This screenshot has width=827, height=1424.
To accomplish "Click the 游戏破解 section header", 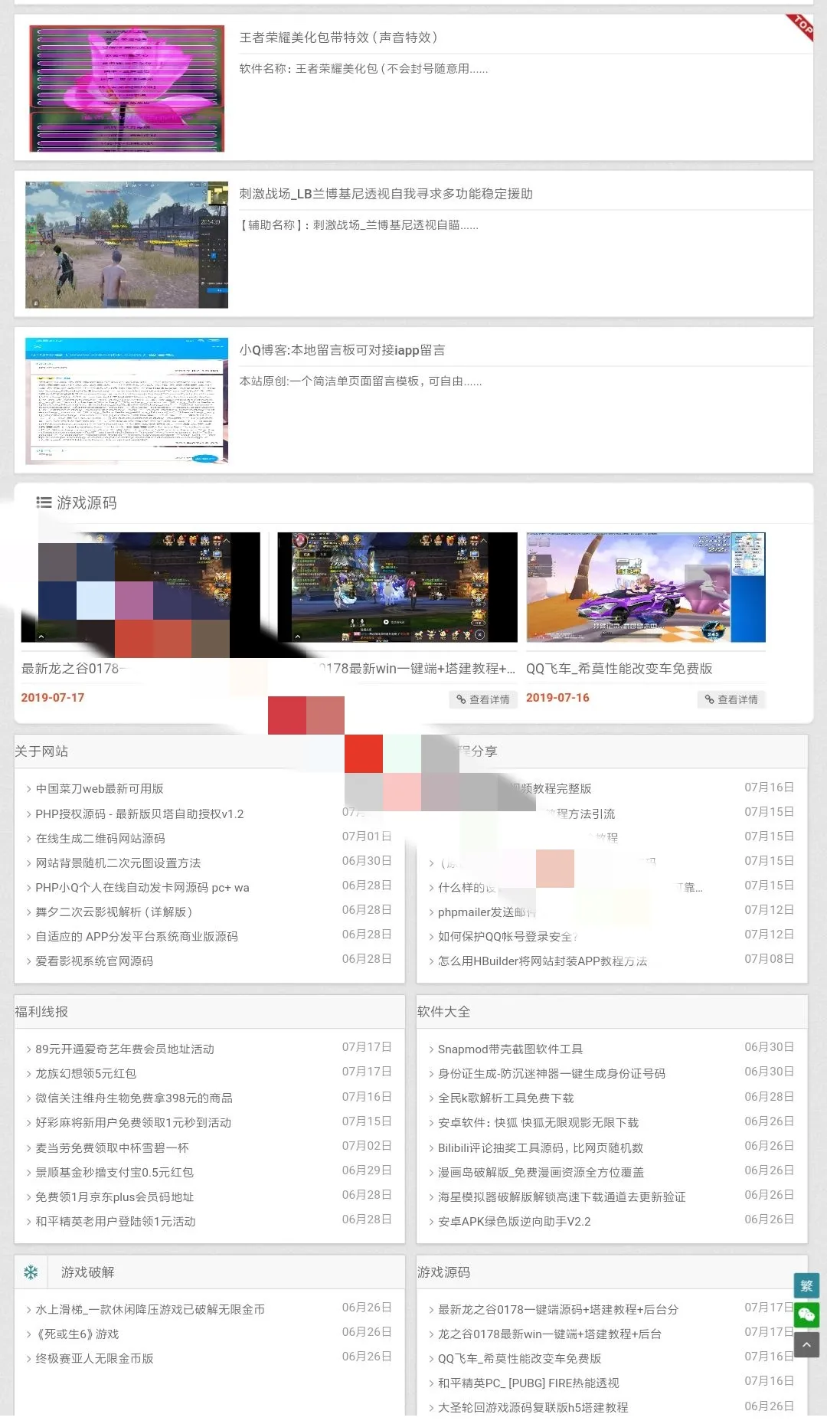I will (x=88, y=1272).
